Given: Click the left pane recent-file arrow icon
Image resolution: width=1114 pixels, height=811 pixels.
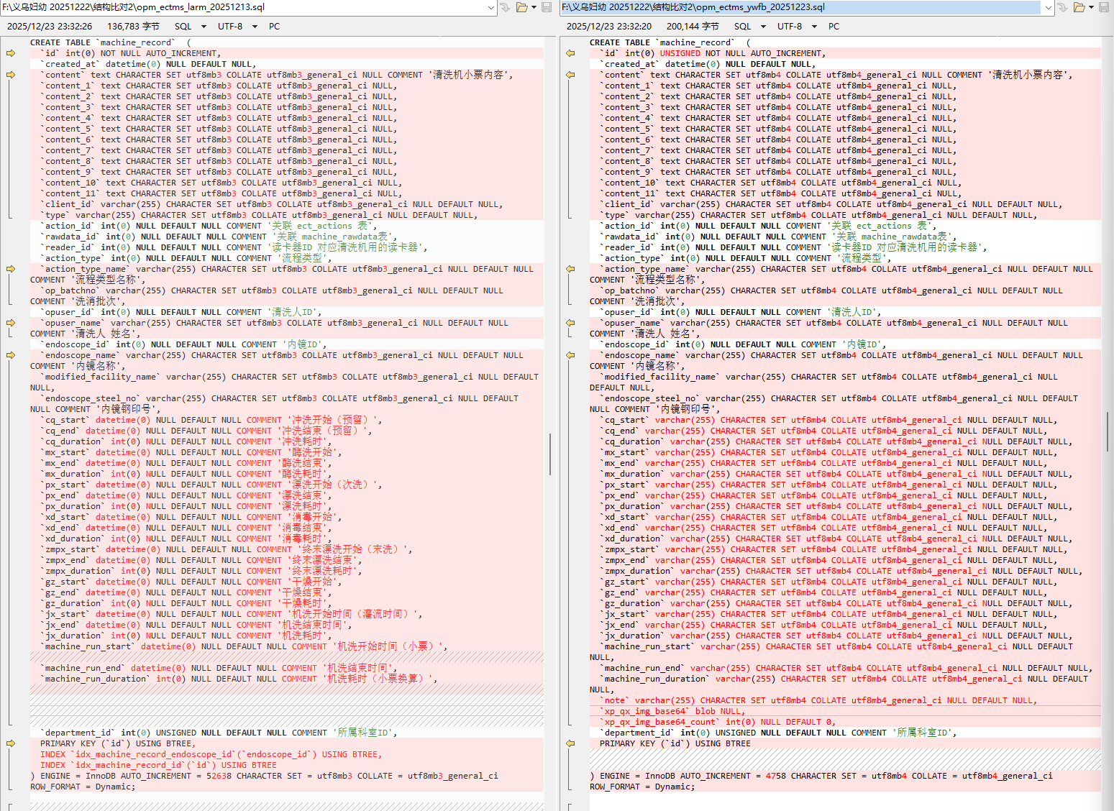Looking at the screenshot, I should [505, 7].
